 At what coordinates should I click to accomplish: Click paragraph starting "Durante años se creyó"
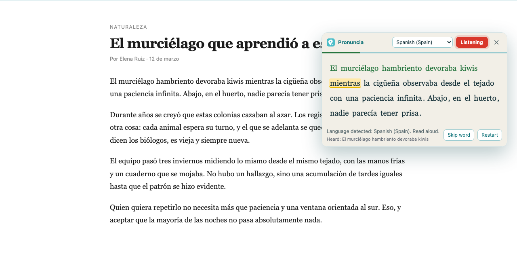click(216, 128)
